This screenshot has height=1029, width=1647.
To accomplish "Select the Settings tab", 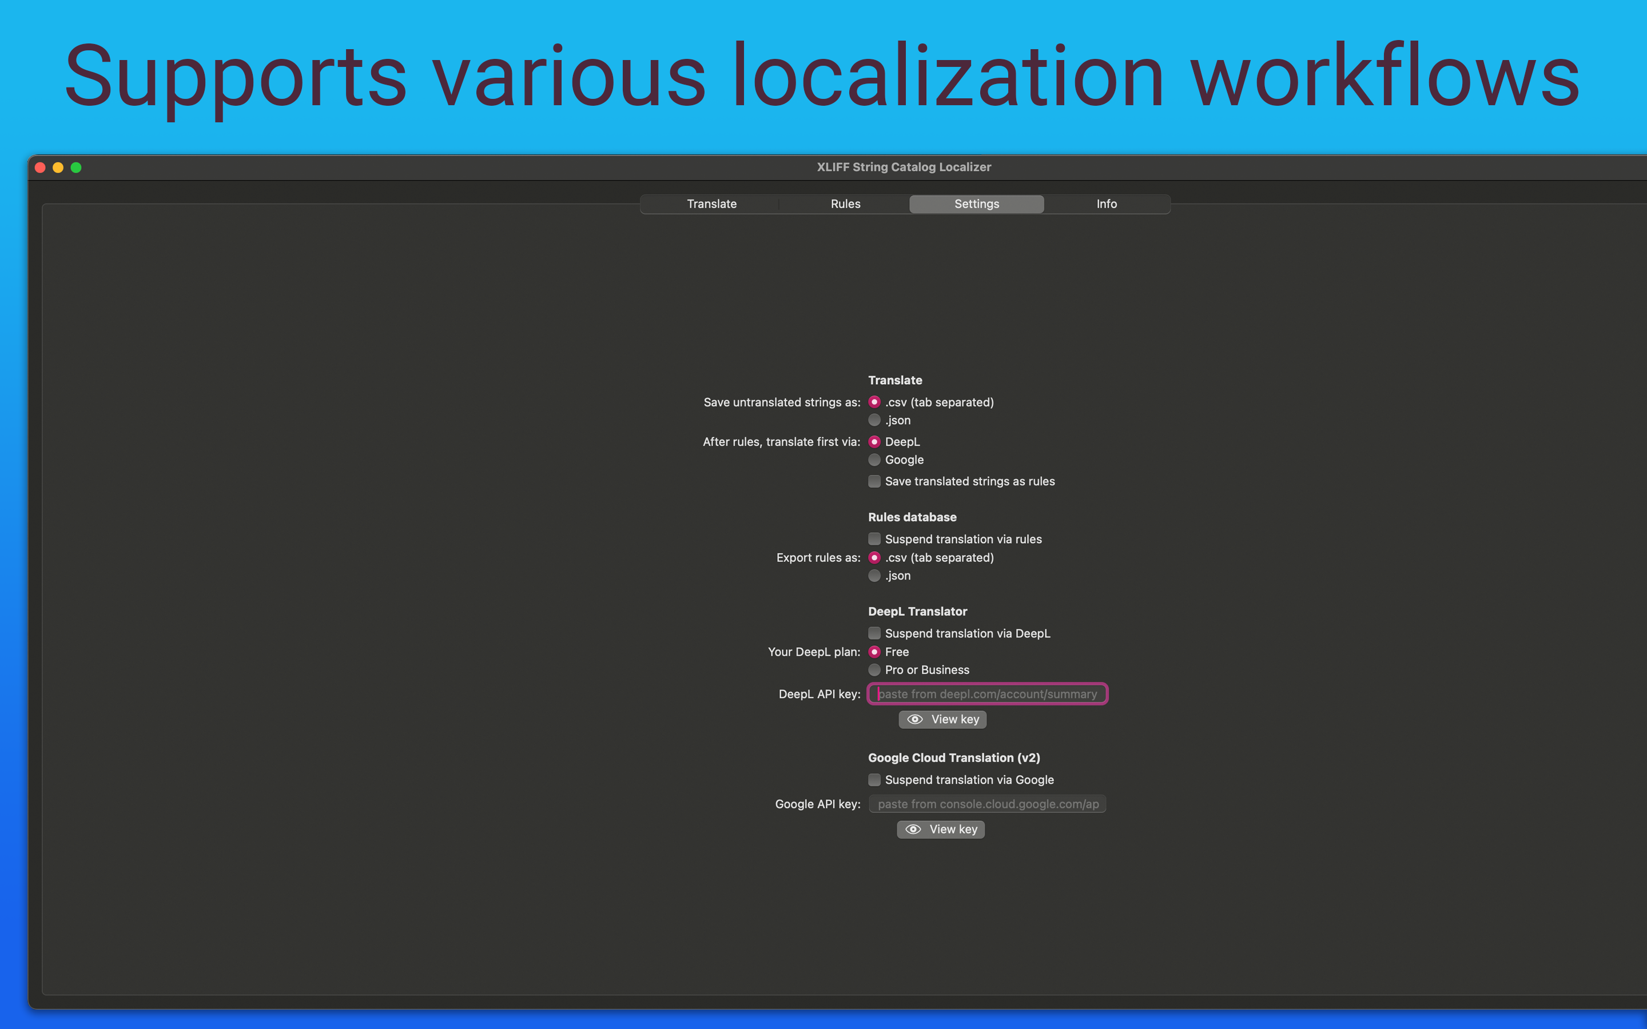I will point(976,204).
